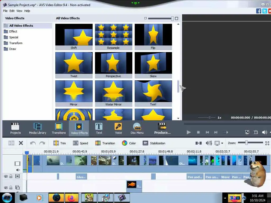Take a snapshot of the preview
This screenshot has height=203, width=271.
(x=256, y=132)
